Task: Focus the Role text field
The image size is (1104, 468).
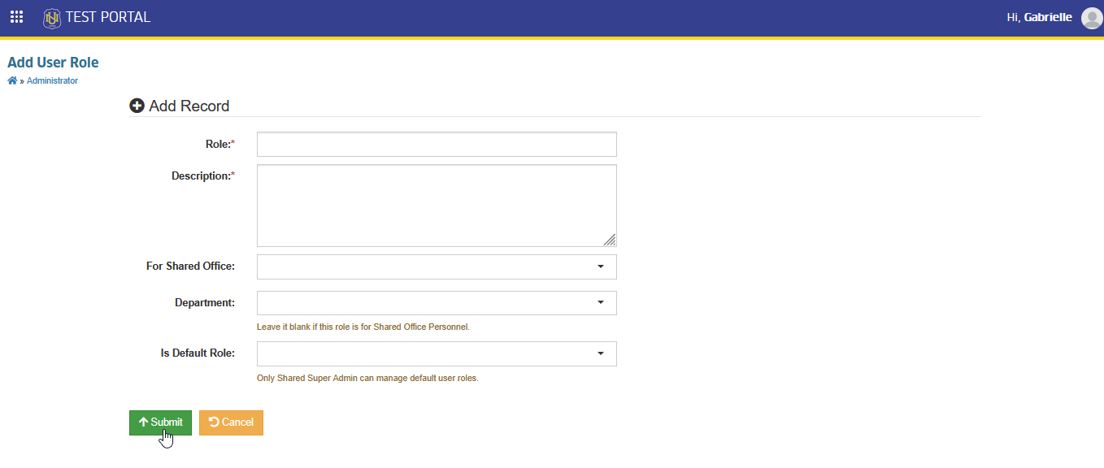Action: 437,144
